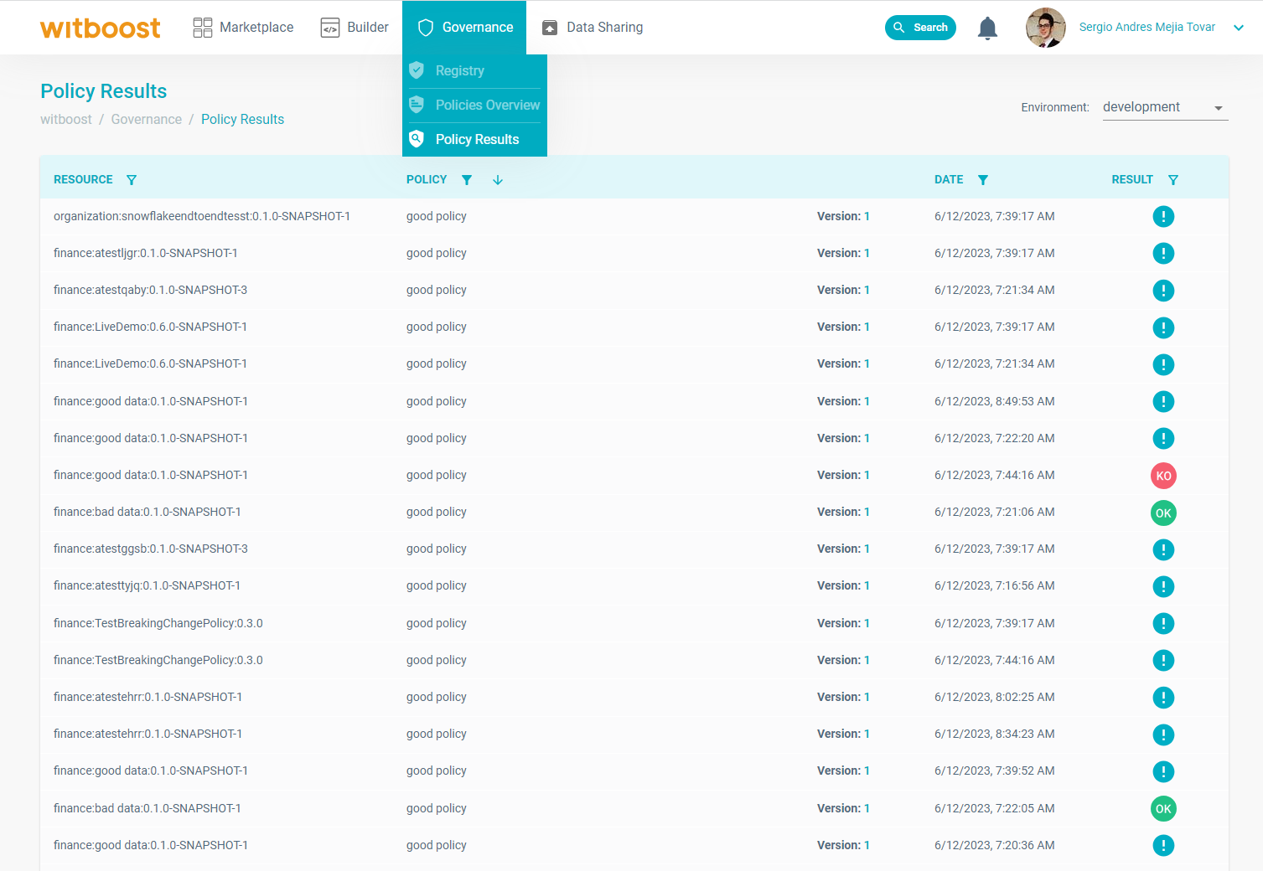Filter results by Date

pyautogui.click(x=983, y=180)
